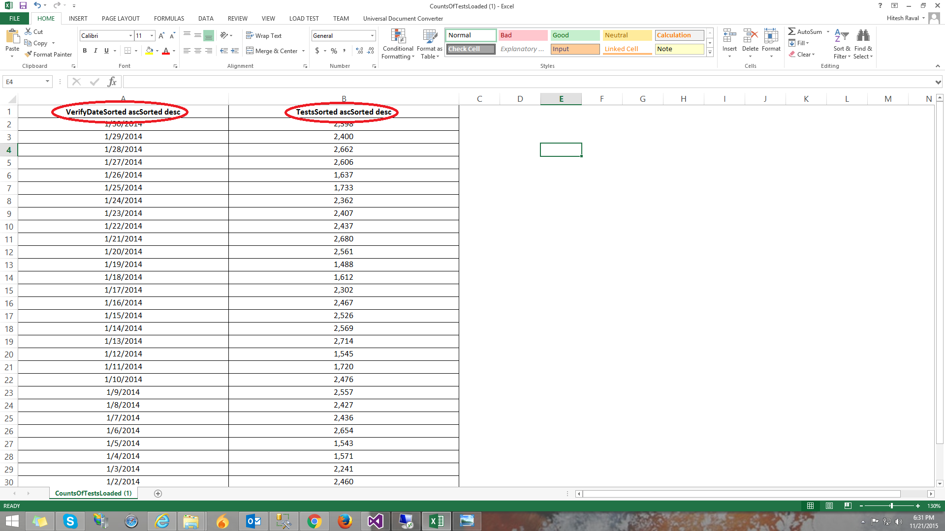This screenshot has height=531, width=945.
Task: Click the Find & Select binoculars icon
Action: tap(863, 36)
